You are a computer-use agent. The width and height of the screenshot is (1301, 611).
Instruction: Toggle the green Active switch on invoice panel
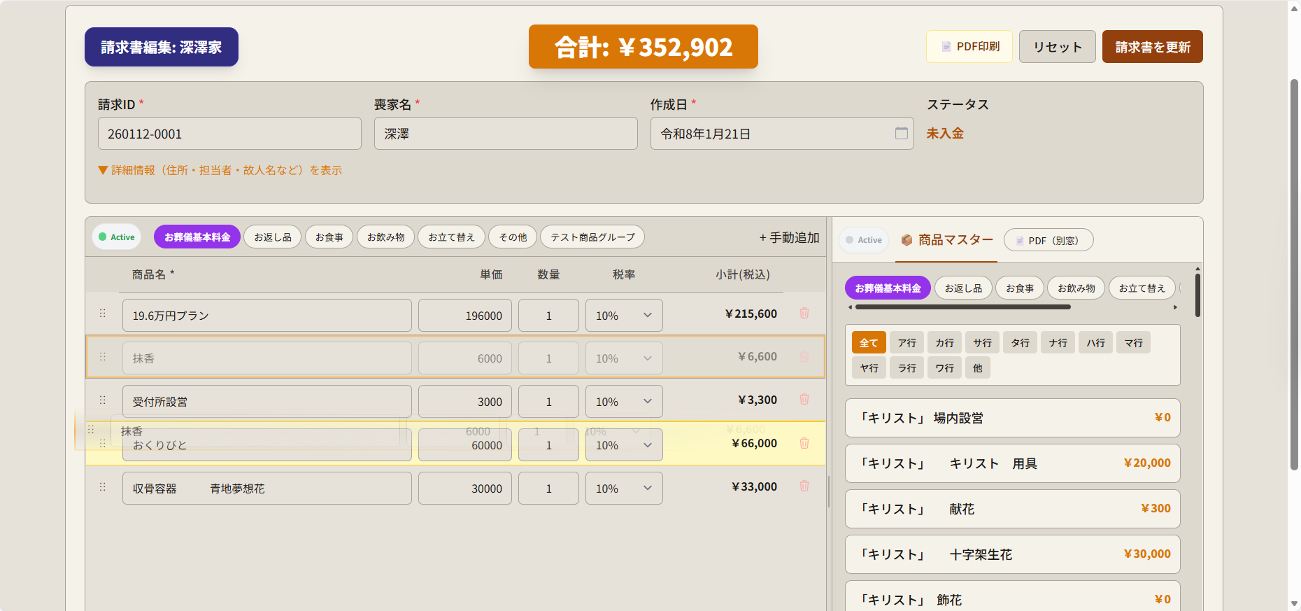[116, 237]
